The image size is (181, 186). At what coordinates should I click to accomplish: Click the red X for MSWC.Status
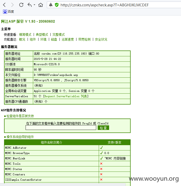coord(101,169)
